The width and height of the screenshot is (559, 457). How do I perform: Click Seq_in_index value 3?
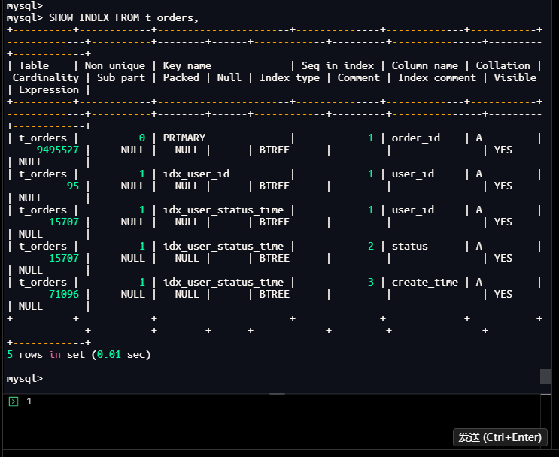371,282
